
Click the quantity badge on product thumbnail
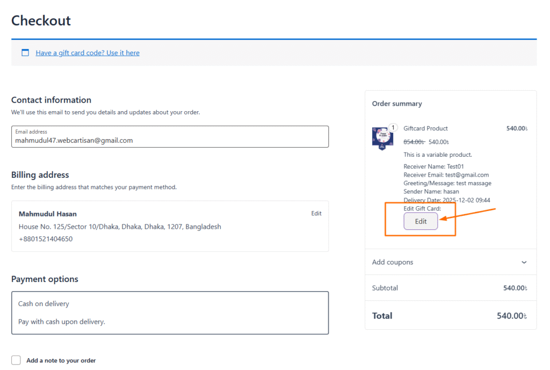click(393, 128)
